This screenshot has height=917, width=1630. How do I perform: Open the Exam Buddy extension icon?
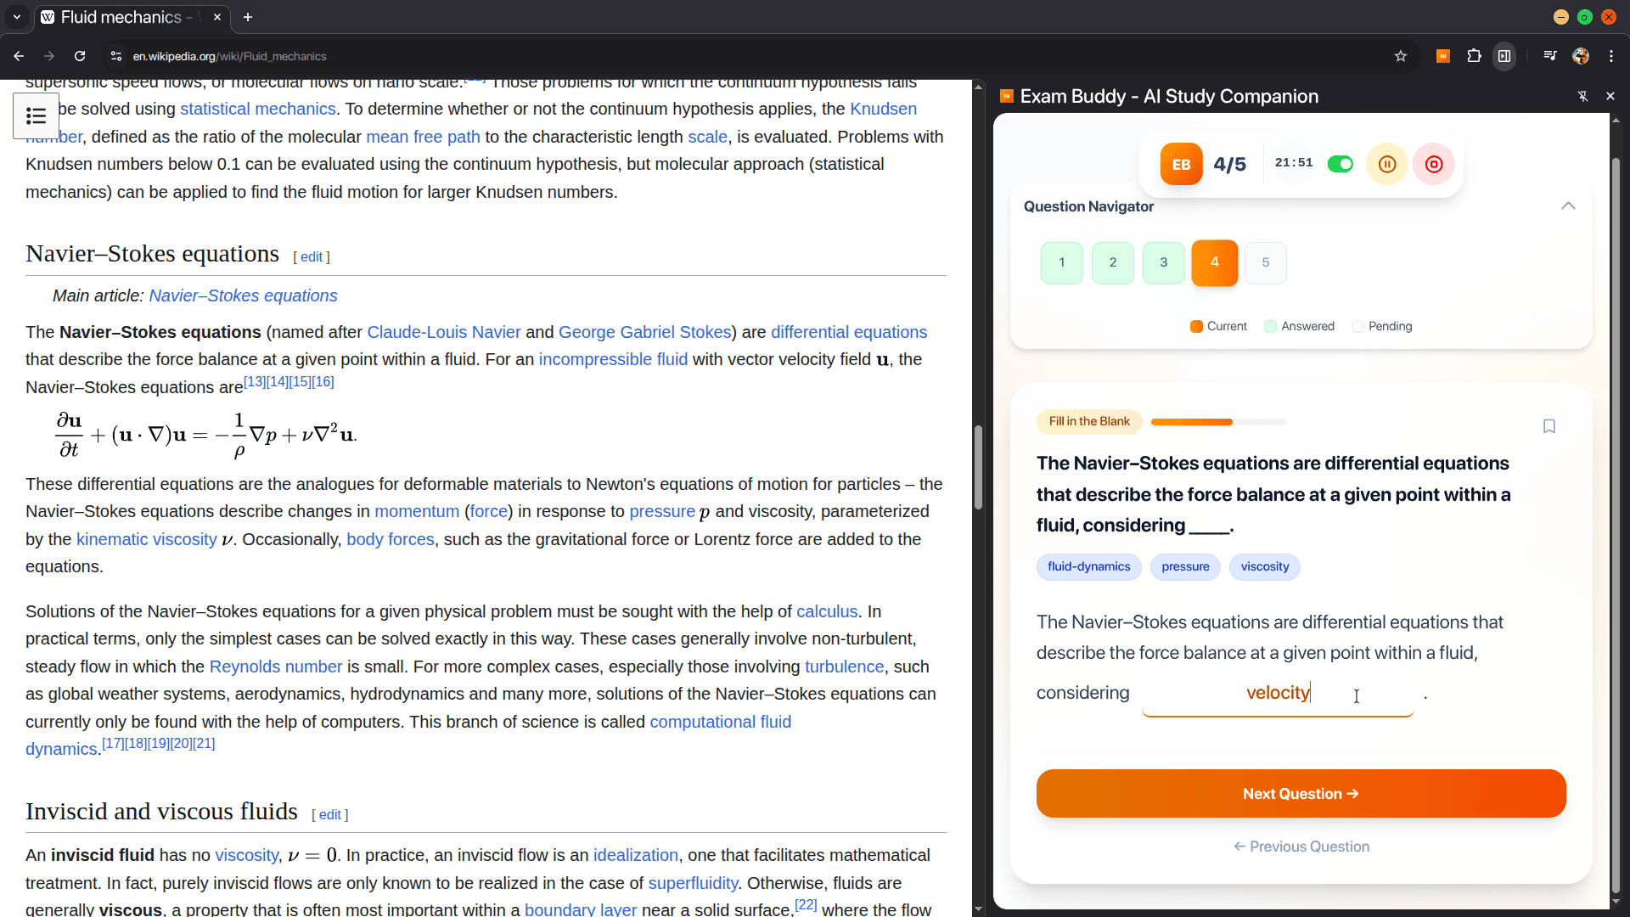coord(1442,56)
